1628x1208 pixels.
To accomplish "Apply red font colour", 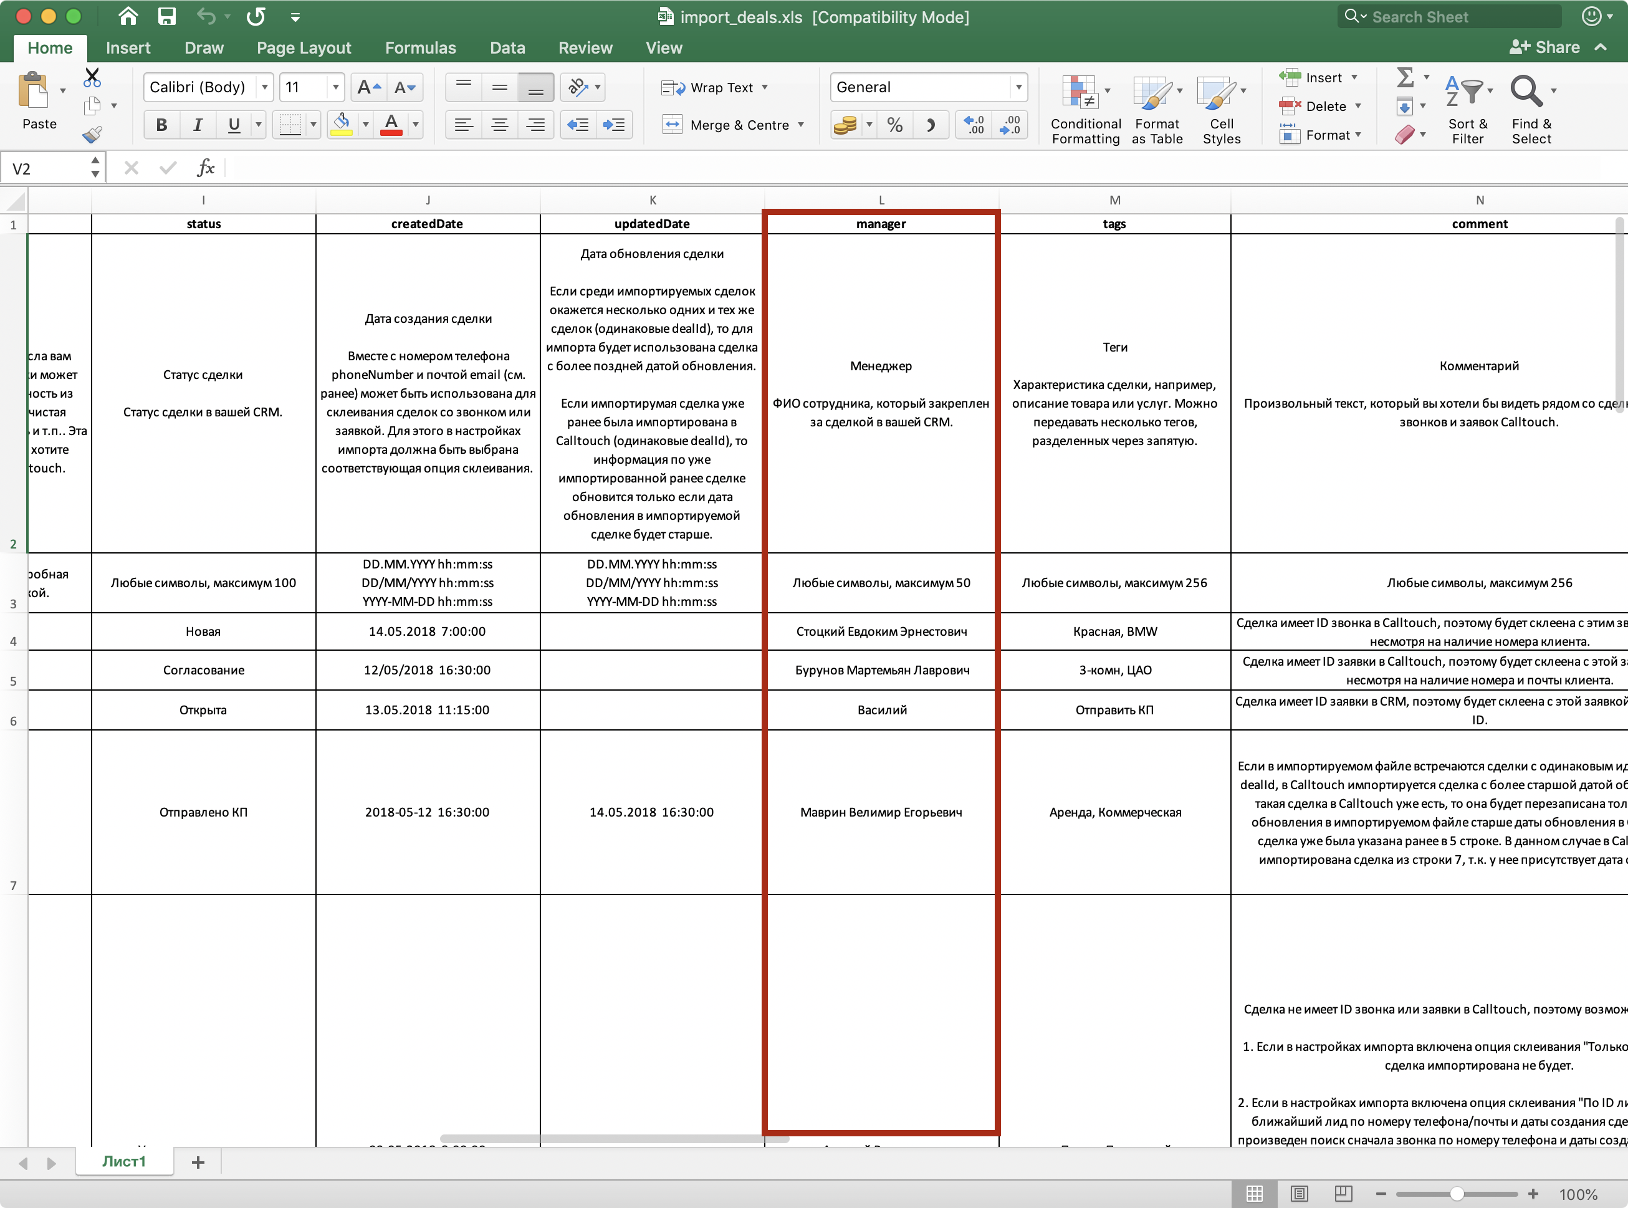I will [x=392, y=124].
